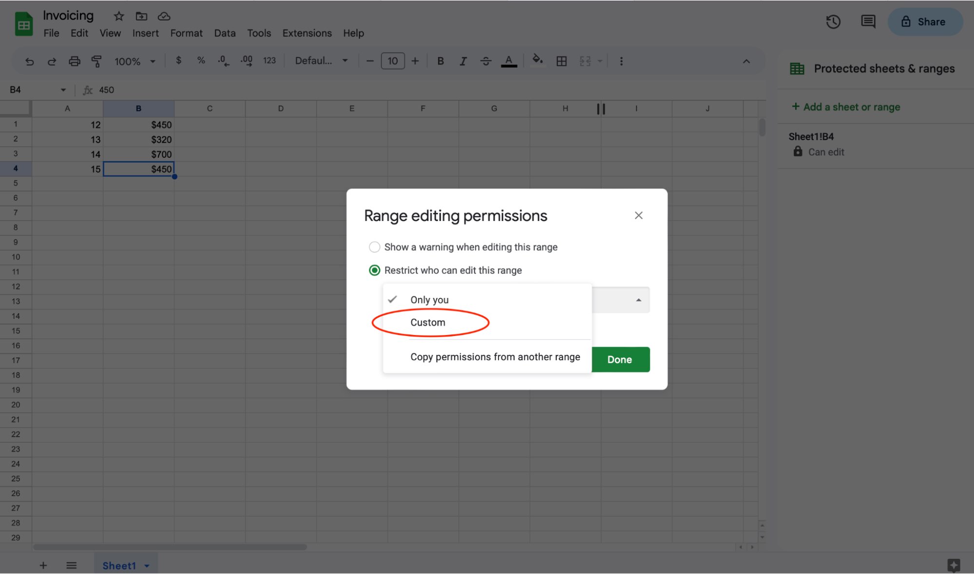The image size is (974, 574).
Task: Open the Extensions menu
Action: 307,32
